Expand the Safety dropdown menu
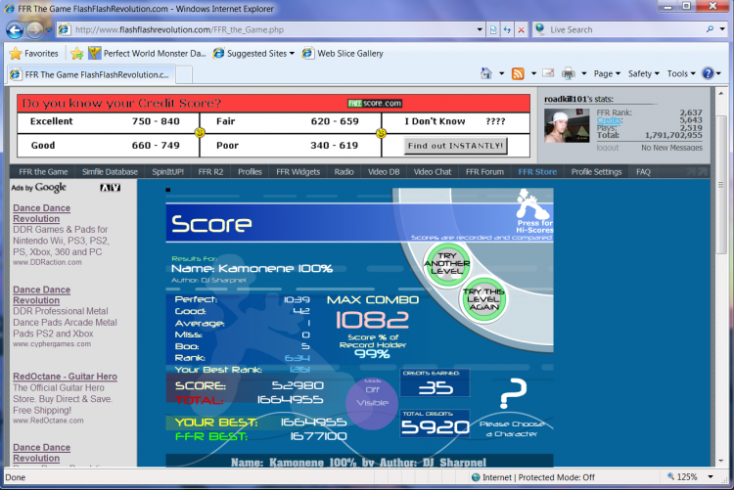The height and width of the screenshot is (490, 734). pyautogui.click(x=643, y=73)
